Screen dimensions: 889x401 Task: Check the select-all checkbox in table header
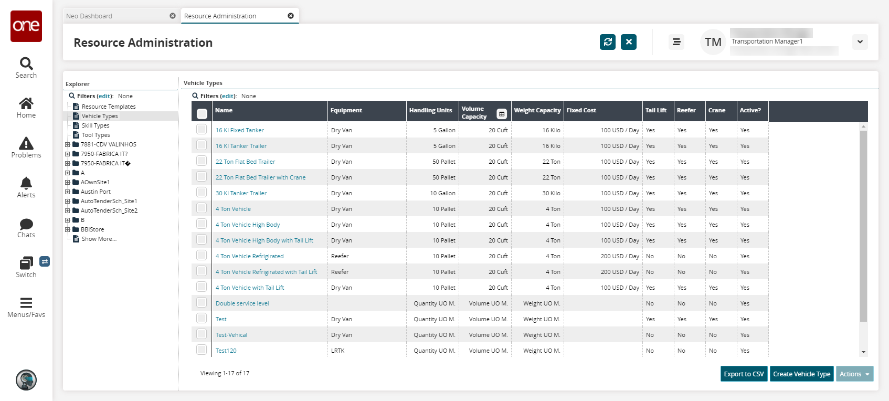[x=202, y=113]
